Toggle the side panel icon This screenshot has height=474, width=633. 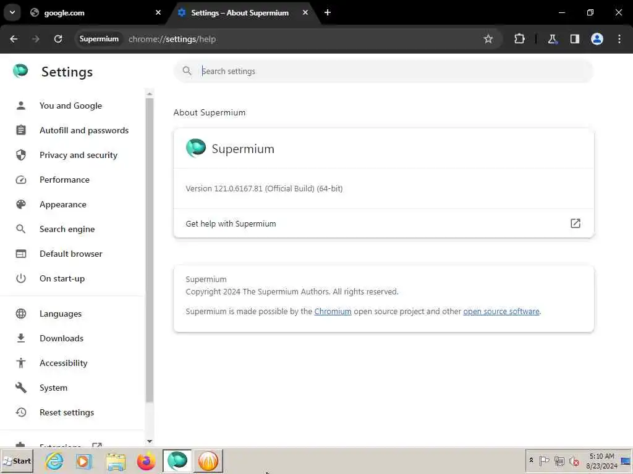coord(575,39)
